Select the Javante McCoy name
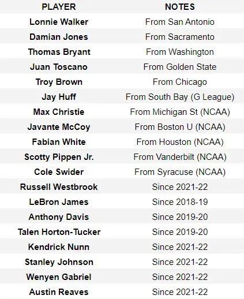This screenshot has height=299, width=244. pyautogui.click(x=59, y=127)
